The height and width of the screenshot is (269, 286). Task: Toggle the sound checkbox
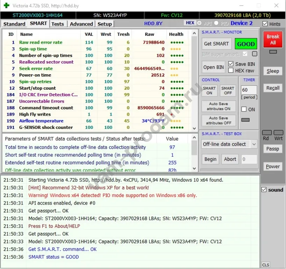(264, 189)
